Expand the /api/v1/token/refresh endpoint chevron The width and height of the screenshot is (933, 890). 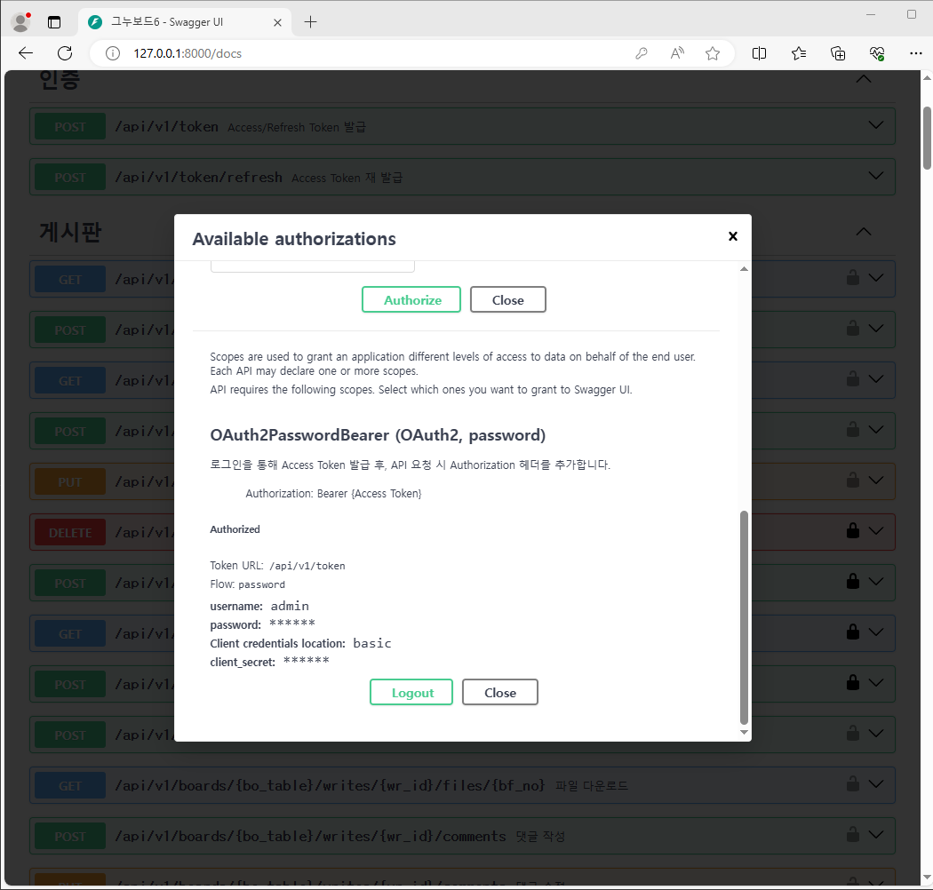coord(875,177)
